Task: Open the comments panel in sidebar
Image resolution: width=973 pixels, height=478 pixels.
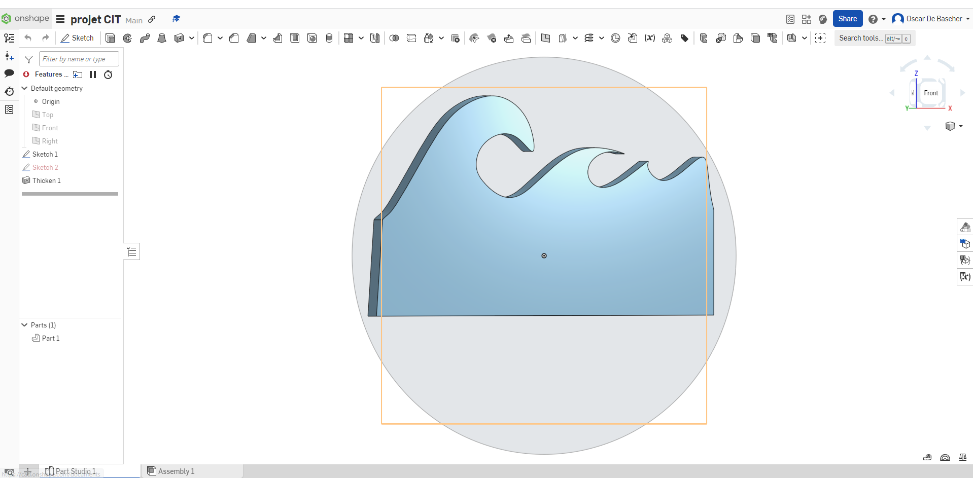Action: point(9,73)
